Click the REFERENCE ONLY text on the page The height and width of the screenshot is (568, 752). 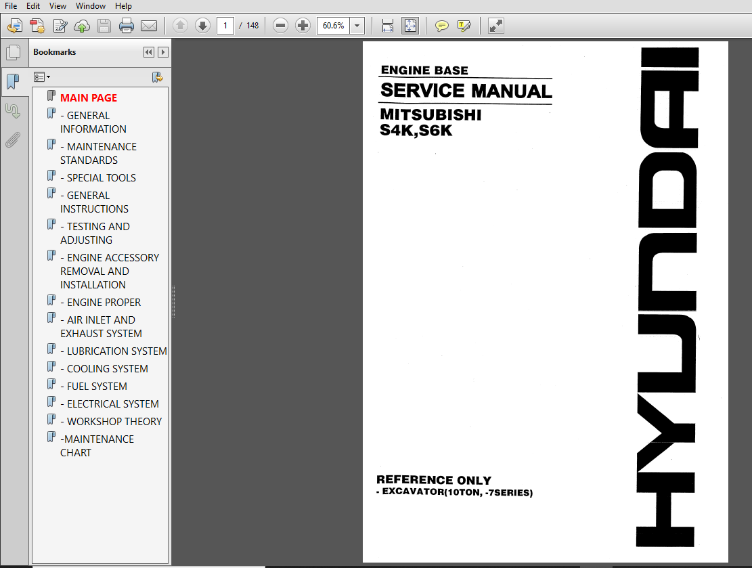click(x=434, y=480)
